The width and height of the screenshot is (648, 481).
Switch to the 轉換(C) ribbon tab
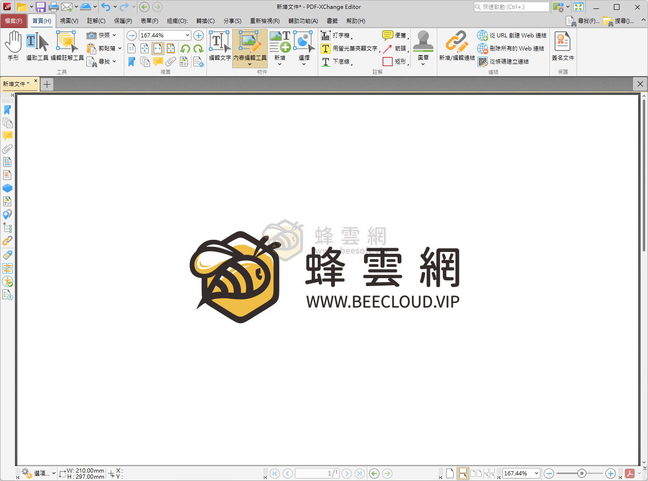point(206,21)
